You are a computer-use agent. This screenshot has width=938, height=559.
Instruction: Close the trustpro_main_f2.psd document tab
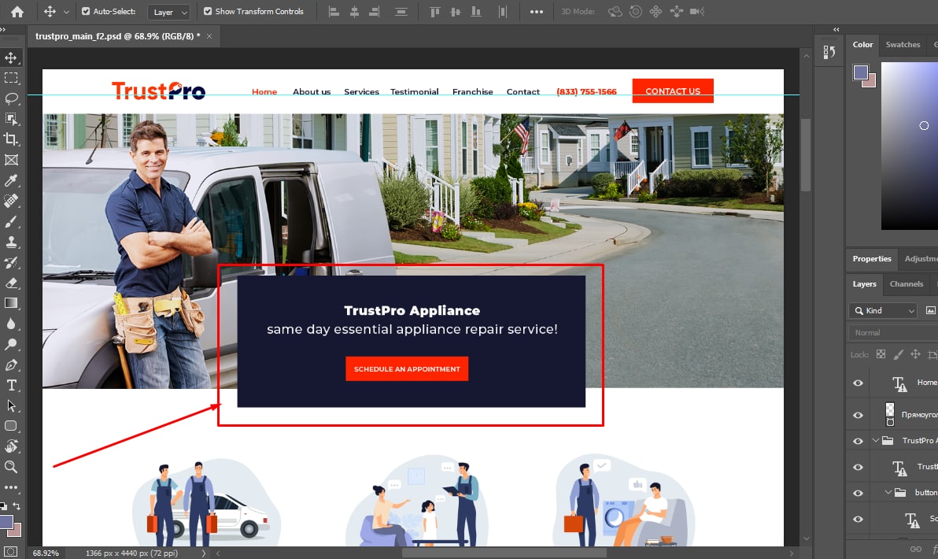coord(209,36)
